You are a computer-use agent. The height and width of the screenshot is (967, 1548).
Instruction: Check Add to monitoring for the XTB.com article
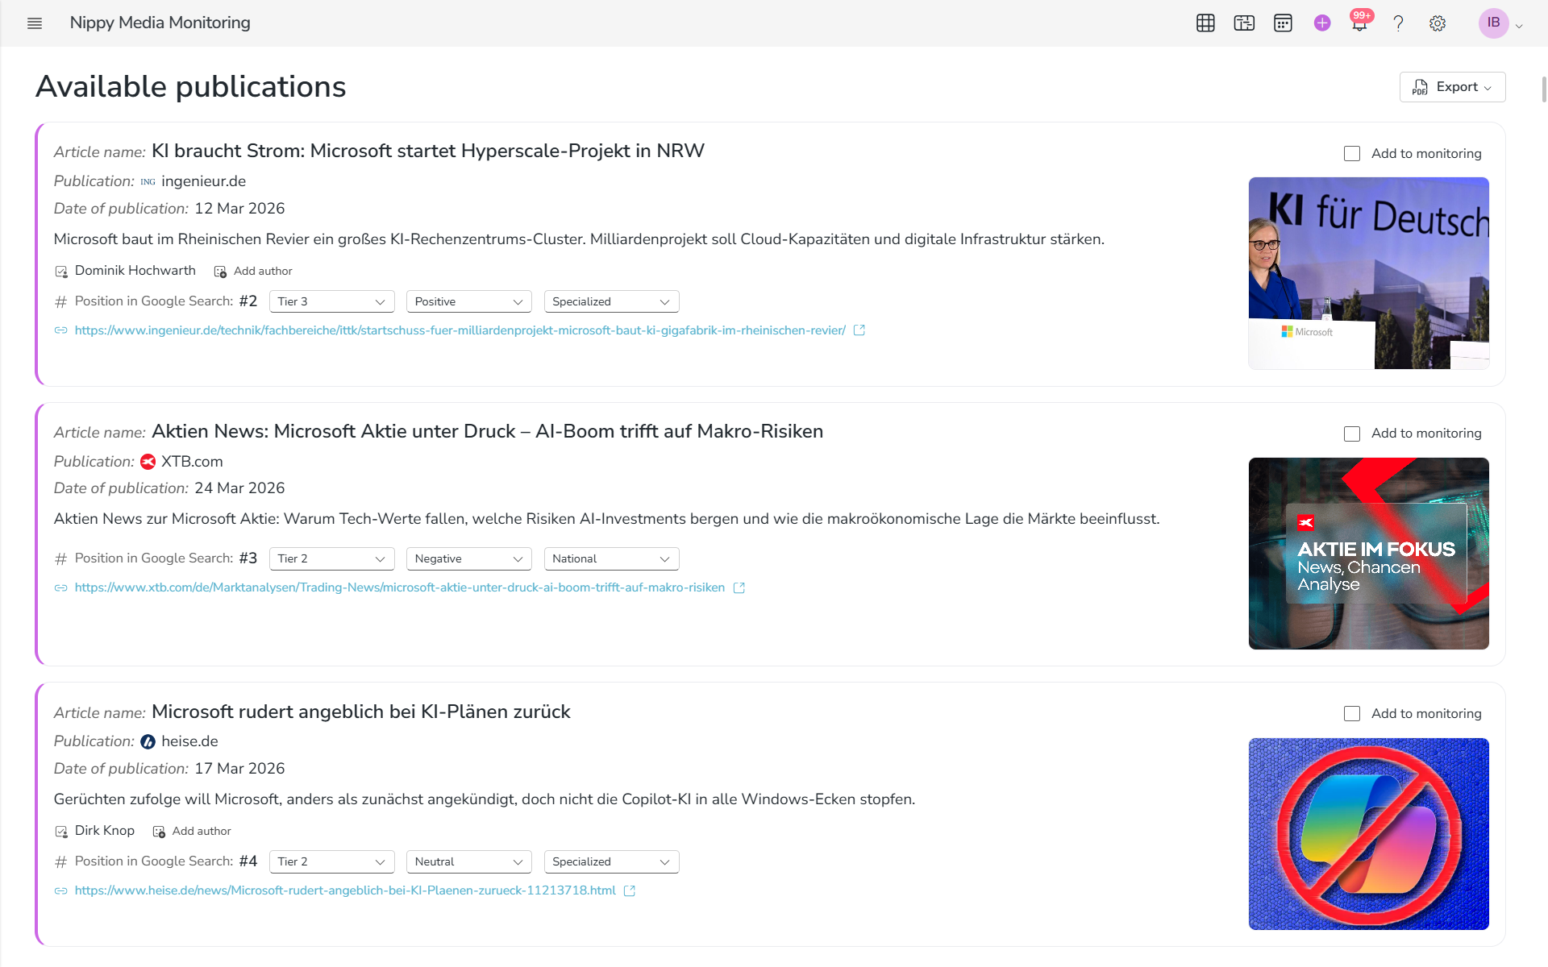coord(1352,433)
